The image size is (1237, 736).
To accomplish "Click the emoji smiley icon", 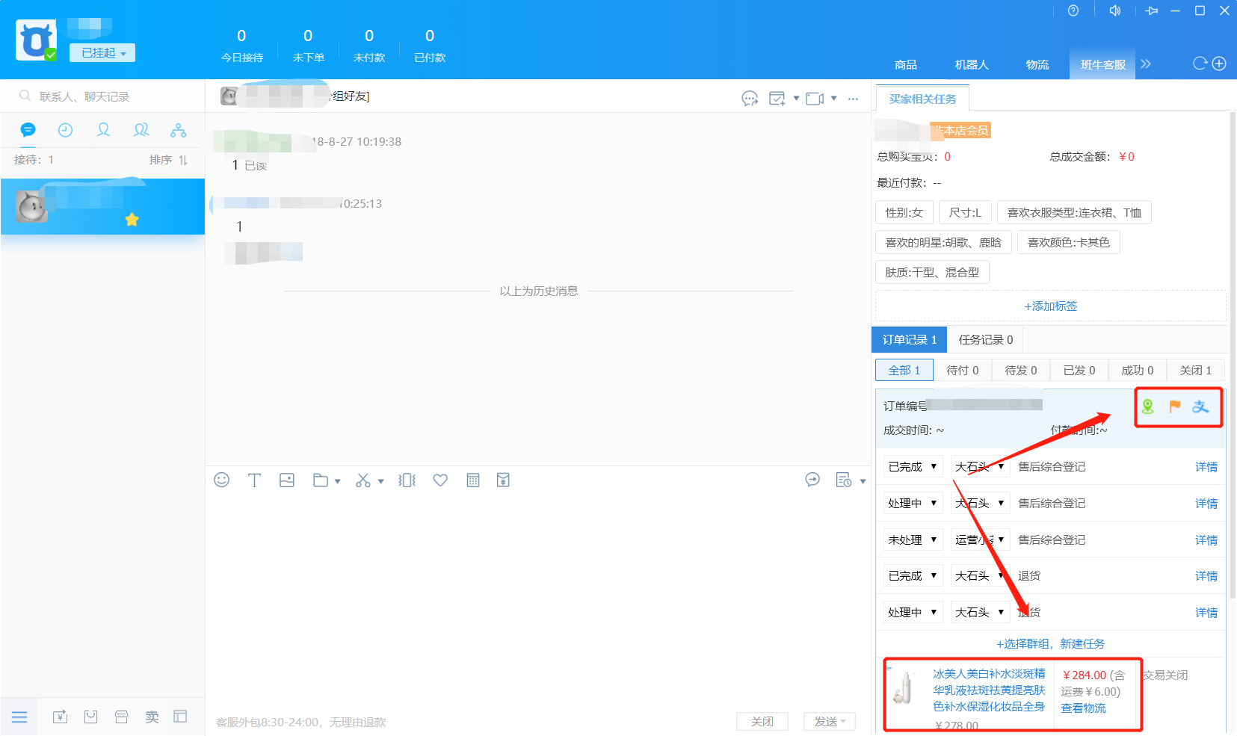I will tap(221, 480).
